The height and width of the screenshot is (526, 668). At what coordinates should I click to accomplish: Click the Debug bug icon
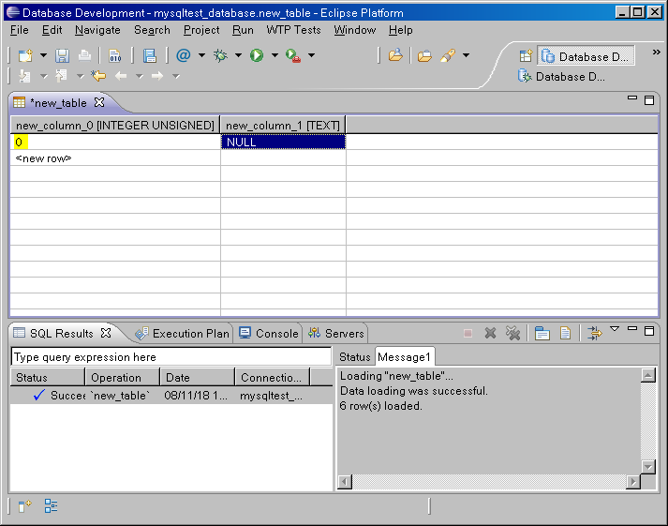click(x=221, y=56)
